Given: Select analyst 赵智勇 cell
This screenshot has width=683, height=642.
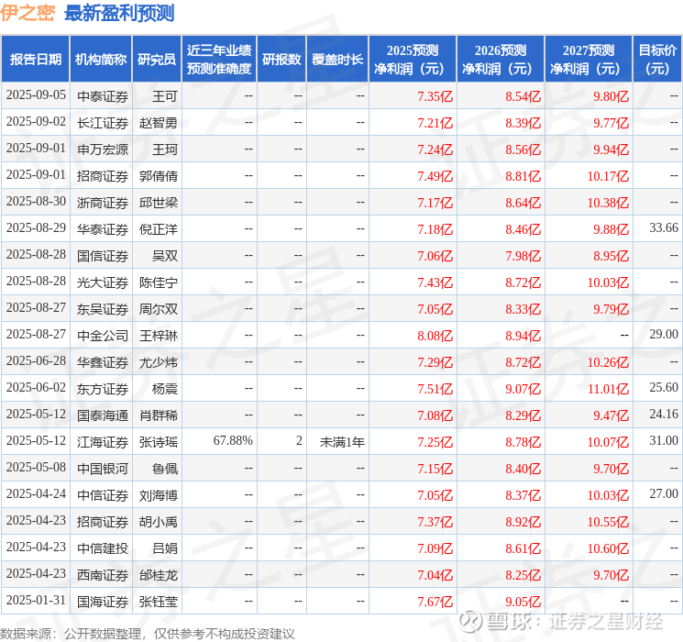Looking at the screenshot, I should [158, 123].
